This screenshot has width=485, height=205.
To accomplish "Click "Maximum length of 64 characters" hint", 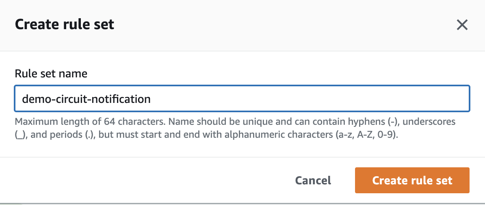I will click(89, 122).
